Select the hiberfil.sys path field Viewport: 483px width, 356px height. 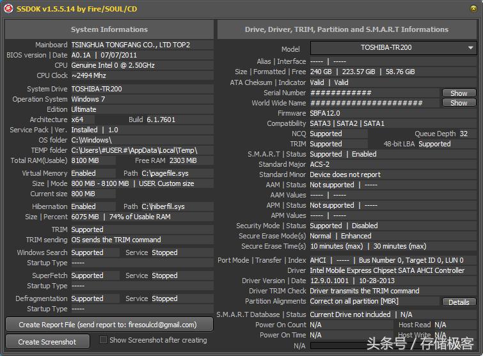(176, 206)
